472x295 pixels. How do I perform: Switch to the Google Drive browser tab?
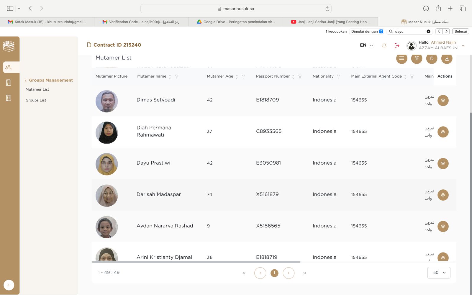click(236, 22)
